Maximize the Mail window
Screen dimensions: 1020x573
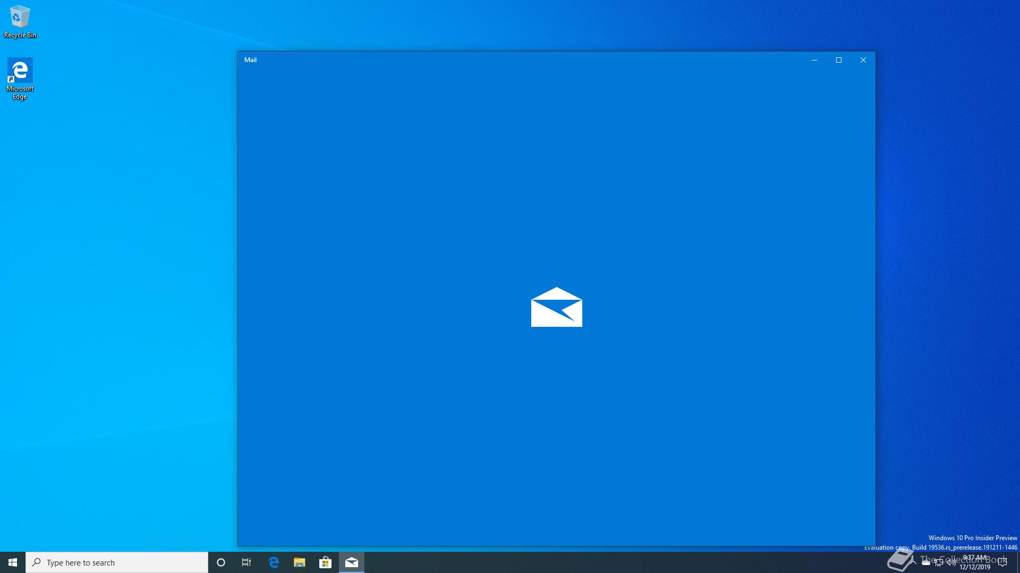click(839, 60)
